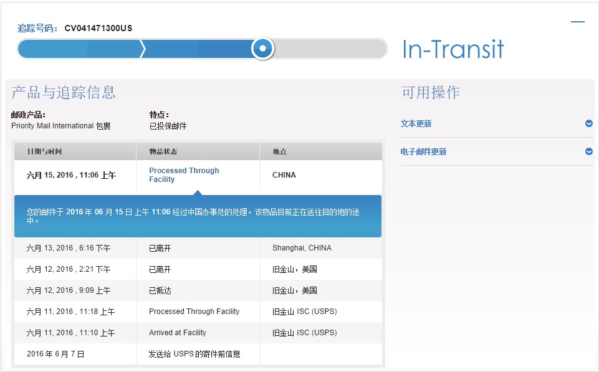The width and height of the screenshot is (599, 372).
Task: Click the chevron step in the progress bar
Action: tap(143, 49)
